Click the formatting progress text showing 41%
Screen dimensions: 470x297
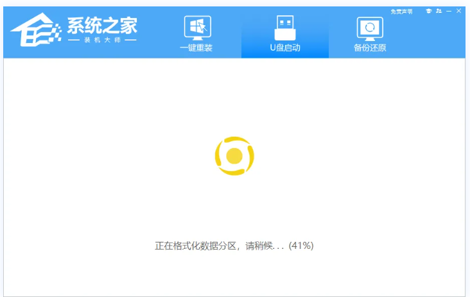coord(234,246)
